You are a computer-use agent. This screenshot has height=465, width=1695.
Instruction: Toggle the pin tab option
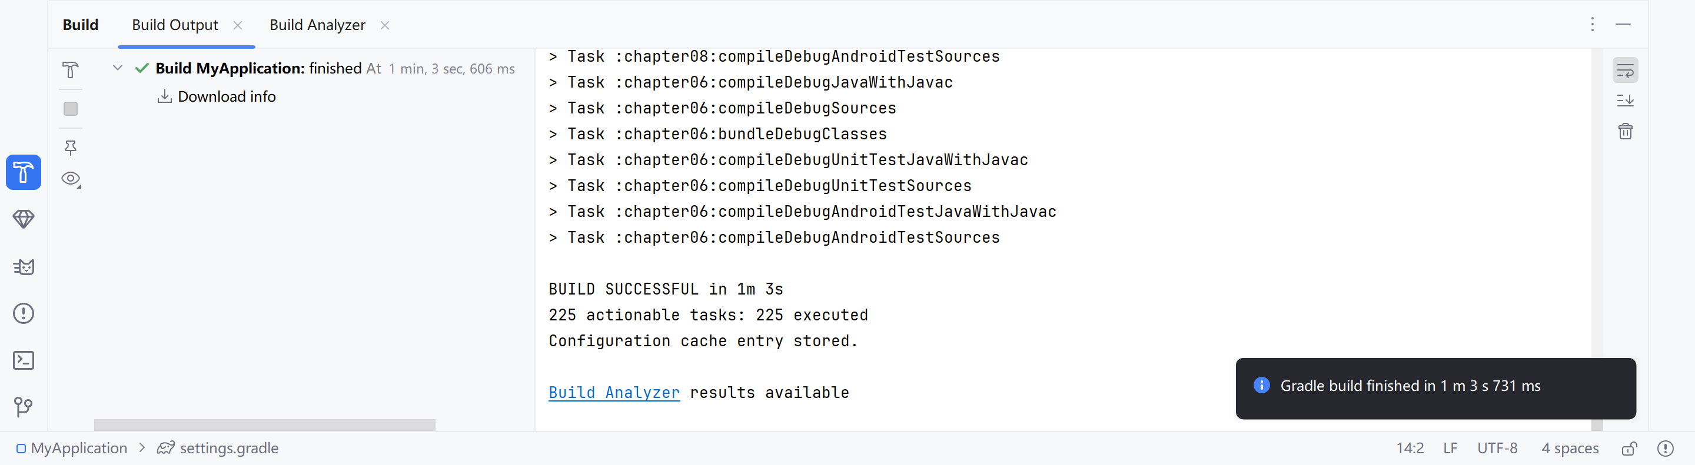coord(71,147)
